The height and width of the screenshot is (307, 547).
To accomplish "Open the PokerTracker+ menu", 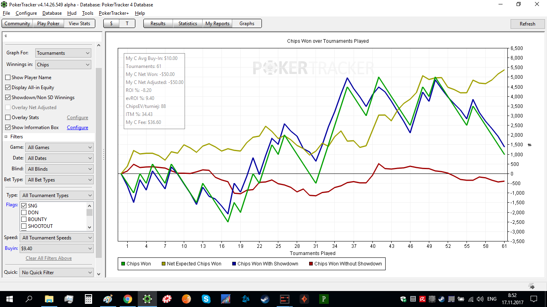I will coord(114,13).
